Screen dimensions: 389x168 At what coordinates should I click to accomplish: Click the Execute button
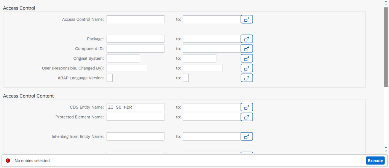click(375, 161)
